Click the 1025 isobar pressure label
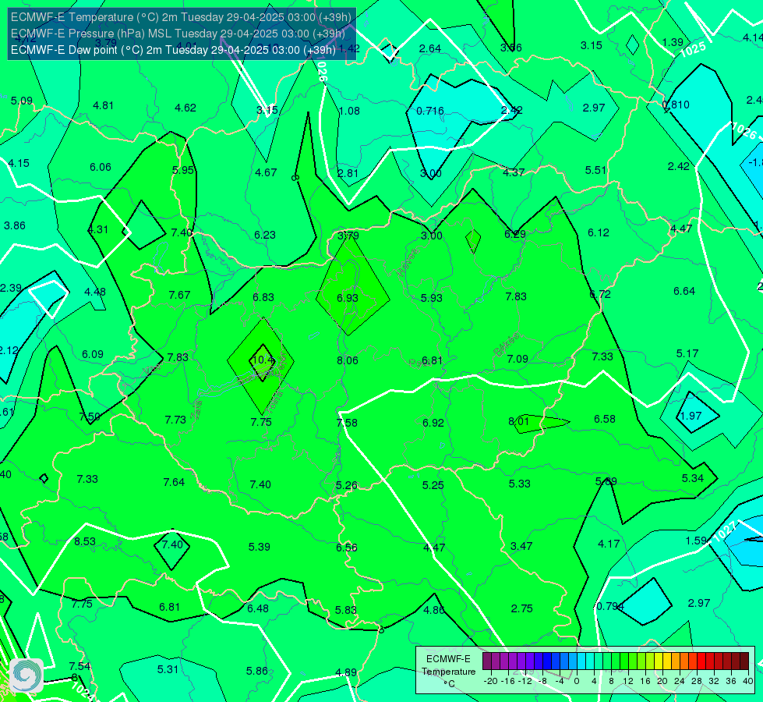 point(692,48)
